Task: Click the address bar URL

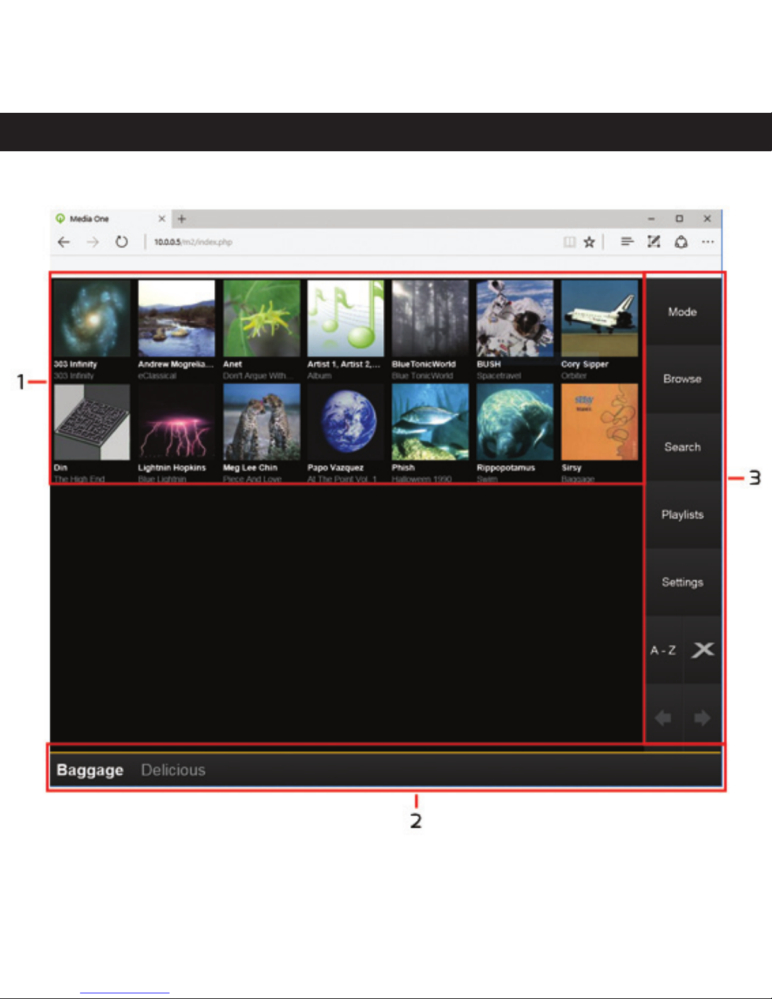Action: pos(193,242)
